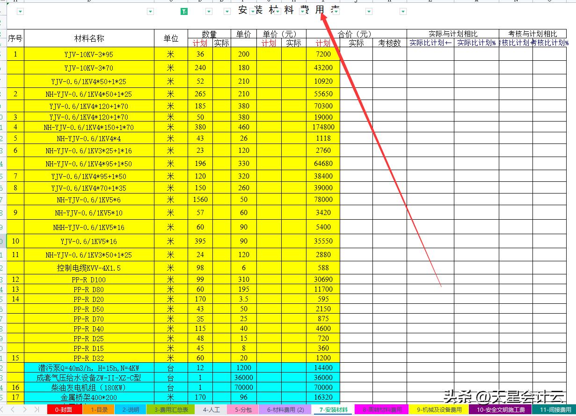Viewport: 576px width, 416px height.
Task: Switch to the 0-封面 sheet tab
Action: (x=64, y=409)
